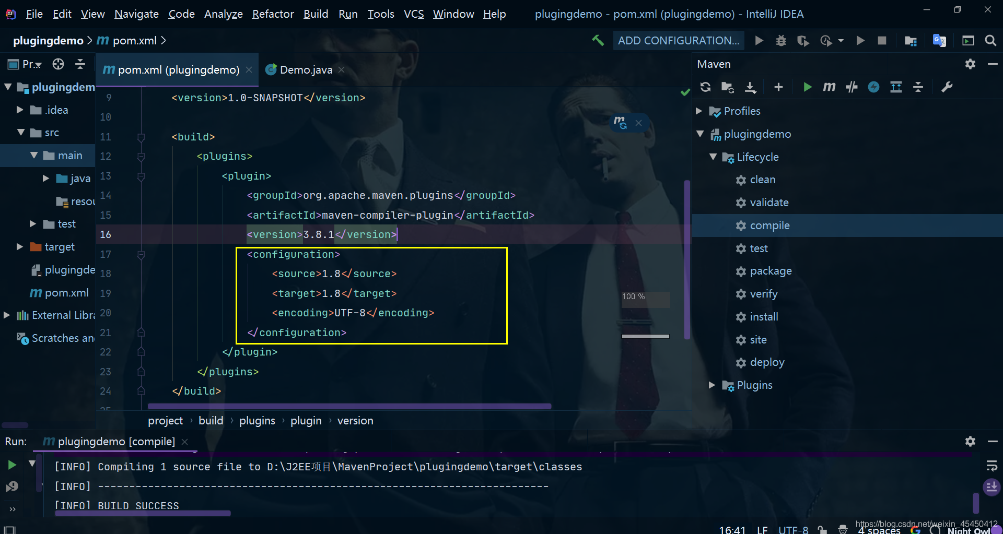Execute Maven Goal m icon
The height and width of the screenshot is (534, 1003).
click(829, 87)
